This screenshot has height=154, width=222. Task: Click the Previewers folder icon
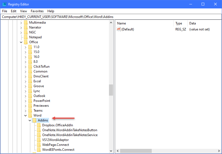30,106
